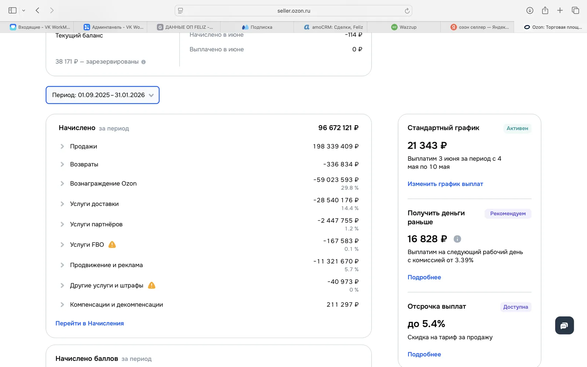The image size is (587, 367).
Task: Open Safari downloads icon
Action: pos(530,11)
